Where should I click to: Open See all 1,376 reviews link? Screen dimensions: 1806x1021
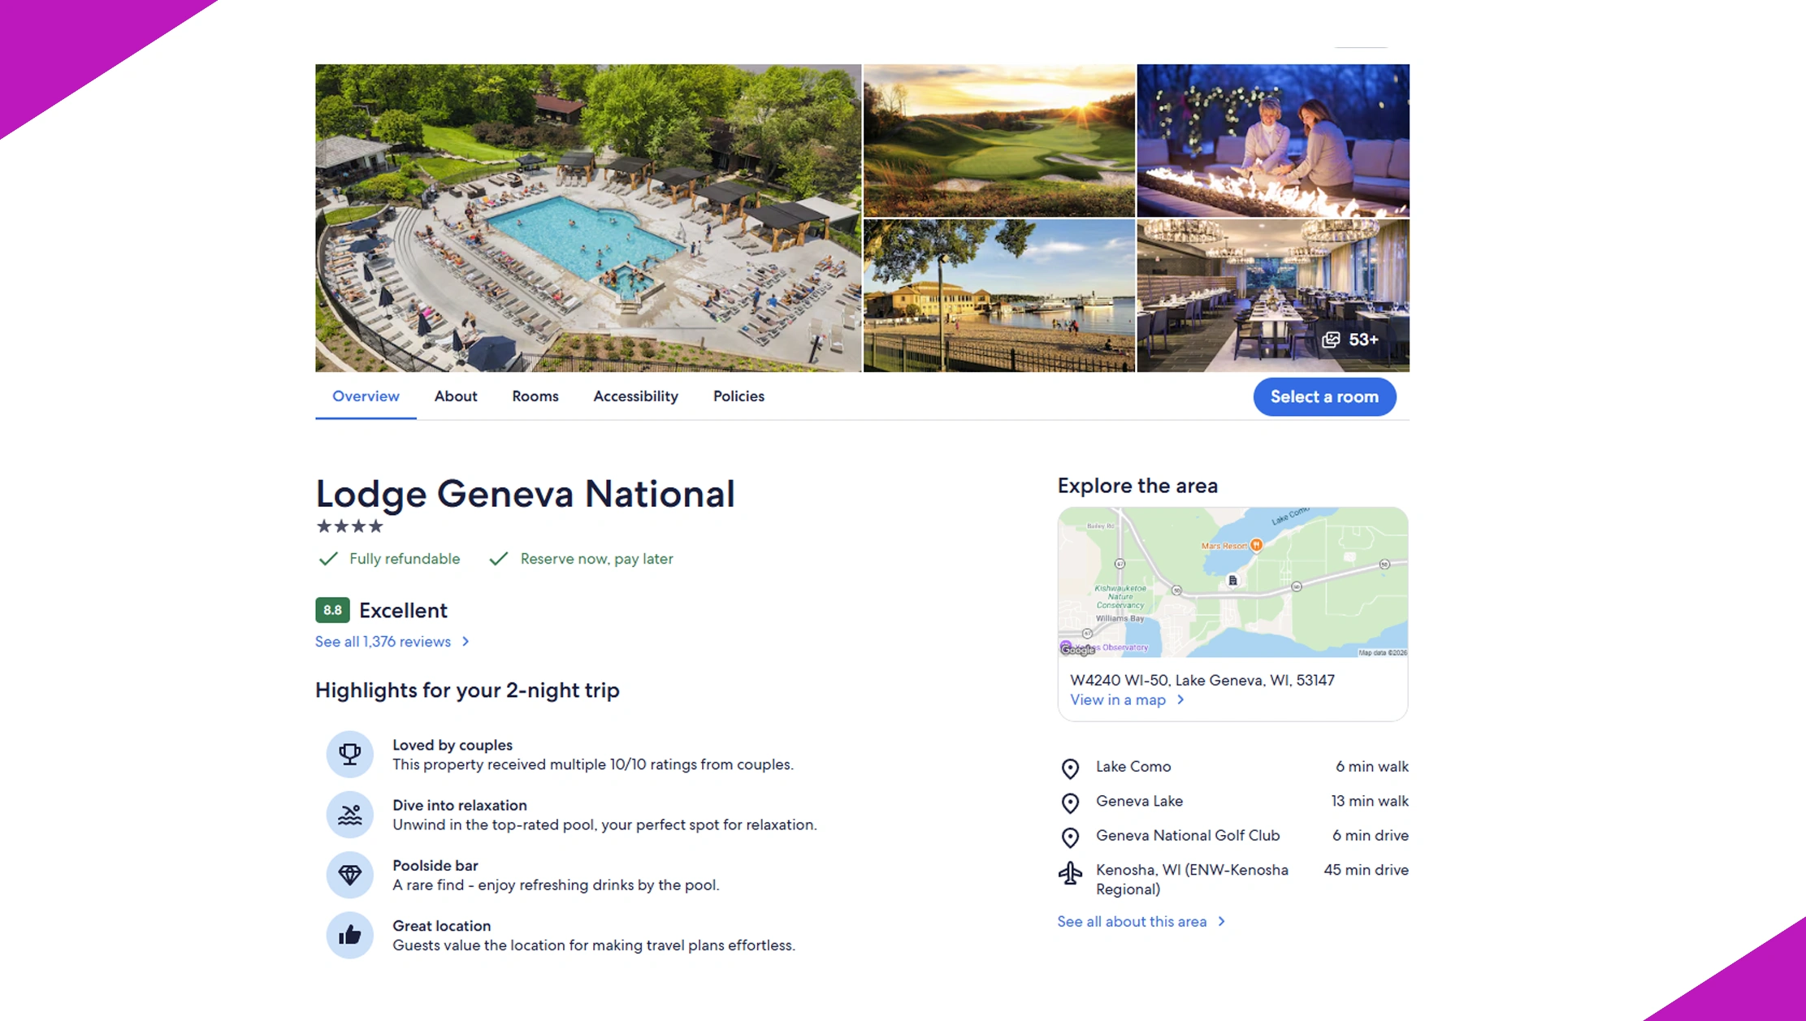click(383, 642)
